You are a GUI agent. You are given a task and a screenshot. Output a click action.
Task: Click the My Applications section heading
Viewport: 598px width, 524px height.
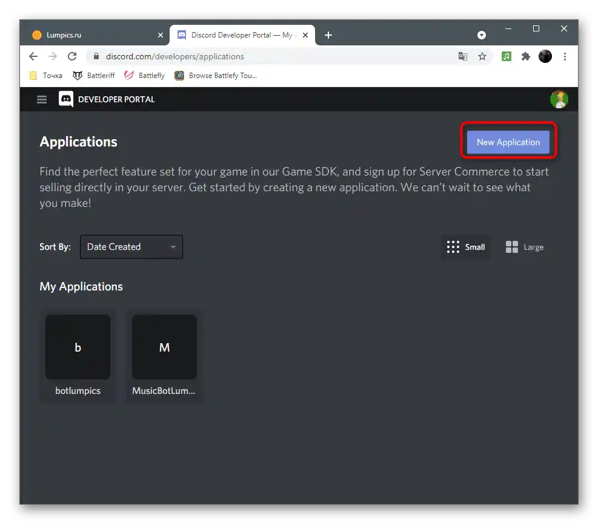pos(81,286)
